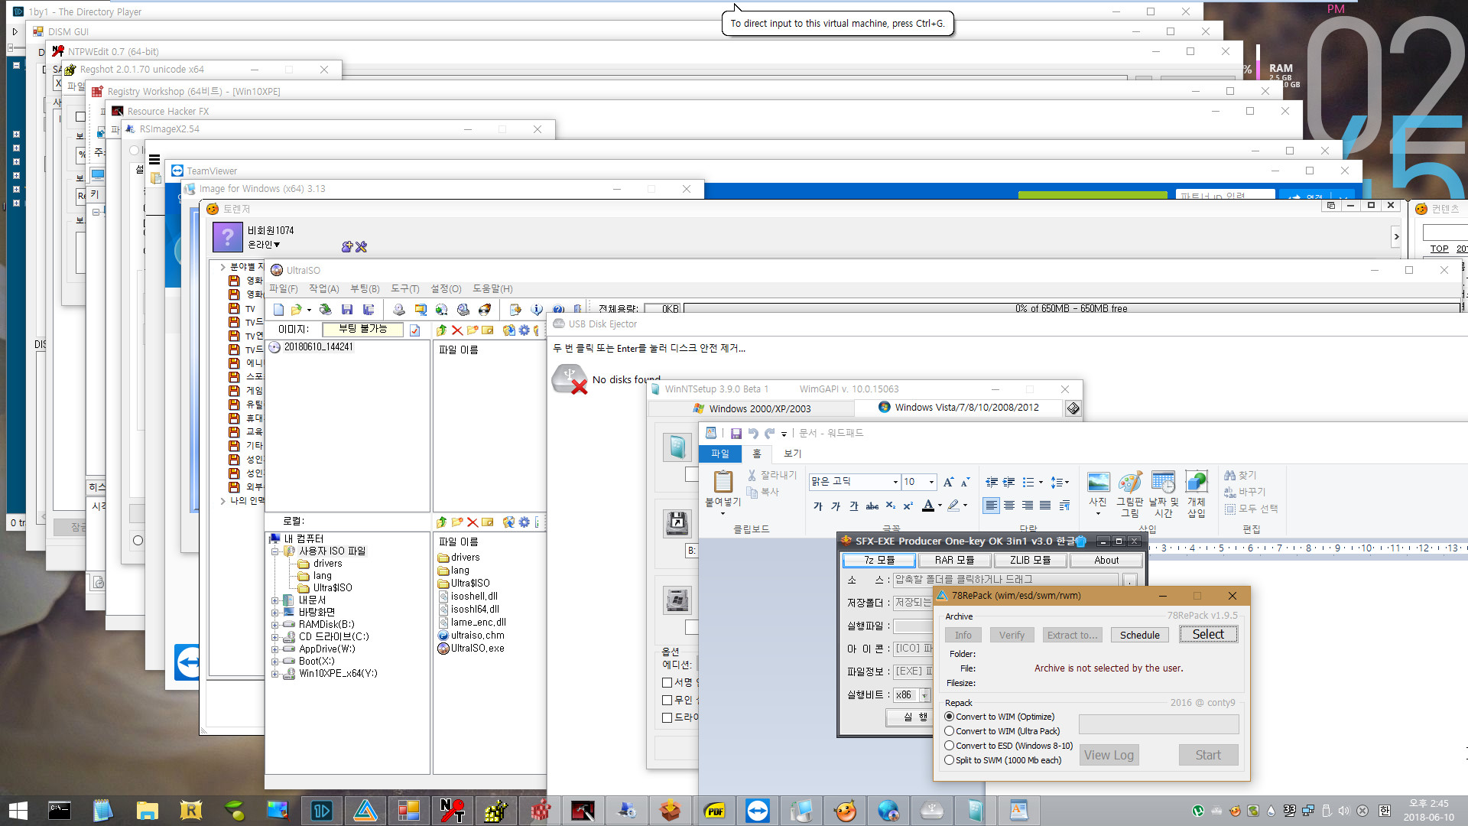The height and width of the screenshot is (826, 1468).
Task: Click 도구 menu in UltraISO toolbar
Action: click(x=403, y=288)
